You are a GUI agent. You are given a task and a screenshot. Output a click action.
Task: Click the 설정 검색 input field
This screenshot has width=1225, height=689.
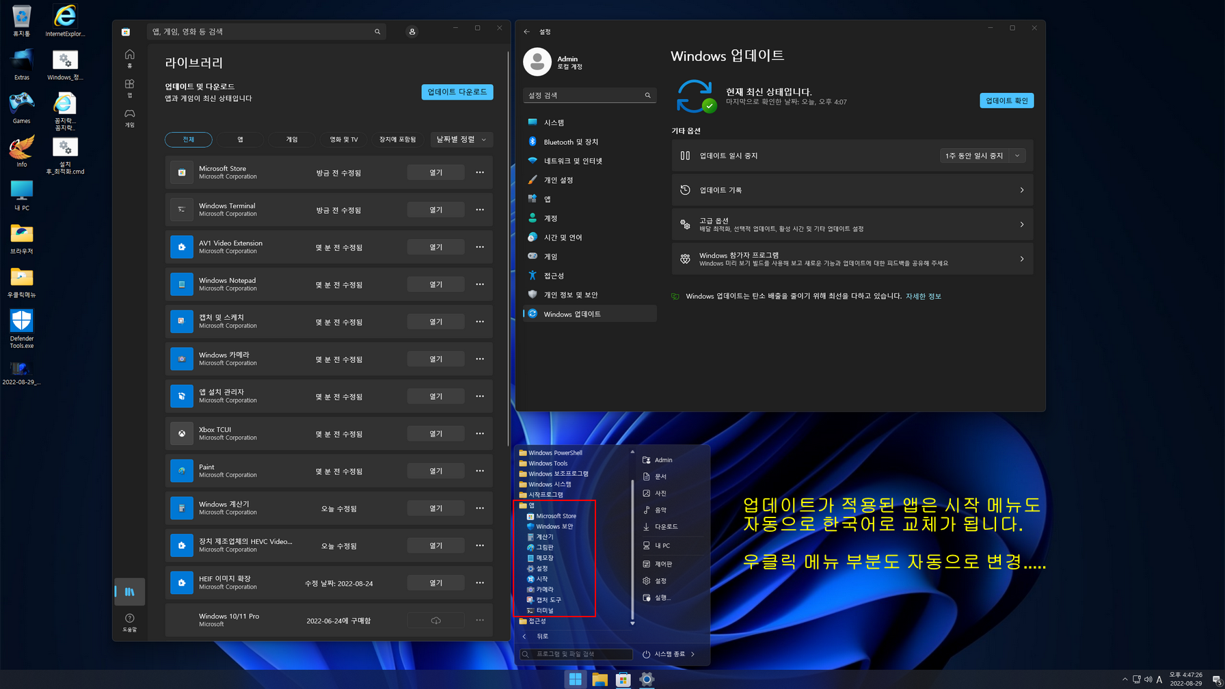[589, 95]
